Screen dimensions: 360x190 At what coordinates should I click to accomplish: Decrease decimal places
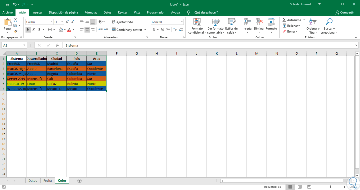[x=181, y=30]
